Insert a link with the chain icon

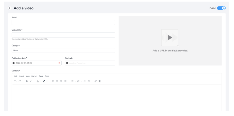[96, 81]
